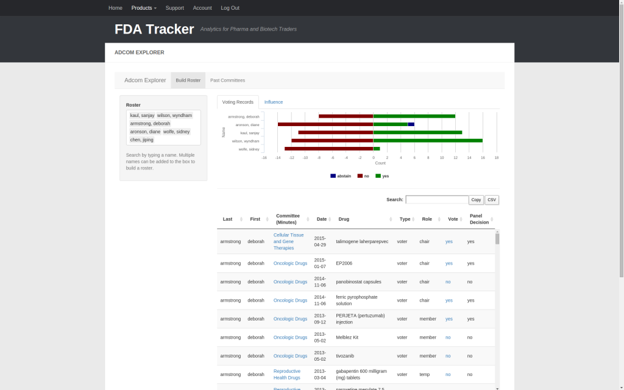Viewport: 624px width, 390px height.
Task: Sort by Committee (Minutes) column arrows
Action: pos(308,219)
